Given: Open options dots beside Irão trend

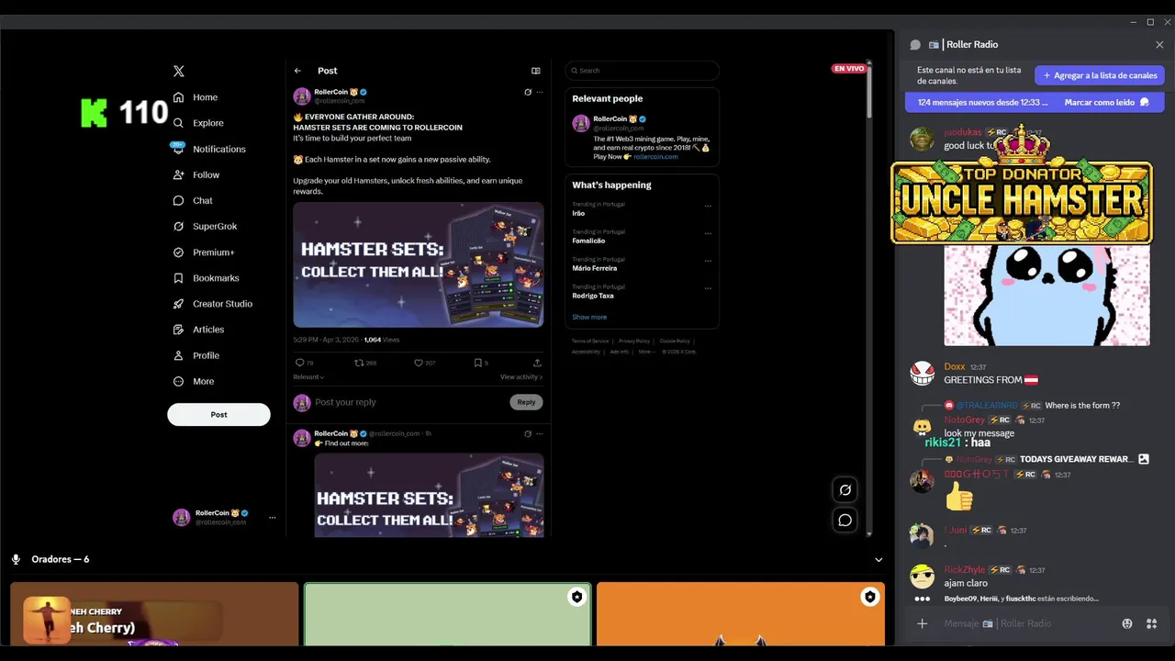Looking at the screenshot, I should point(708,206).
